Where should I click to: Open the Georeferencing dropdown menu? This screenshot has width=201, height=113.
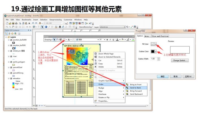[x=86, y=27]
